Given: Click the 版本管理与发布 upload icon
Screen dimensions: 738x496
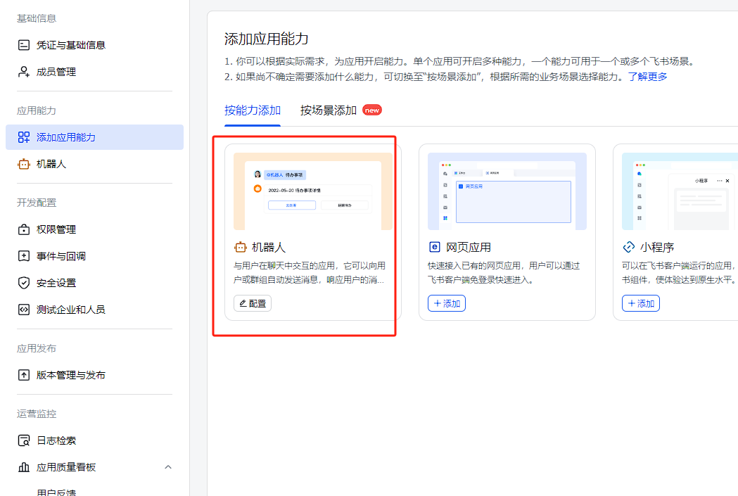Looking at the screenshot, I should tap(23, 375).
